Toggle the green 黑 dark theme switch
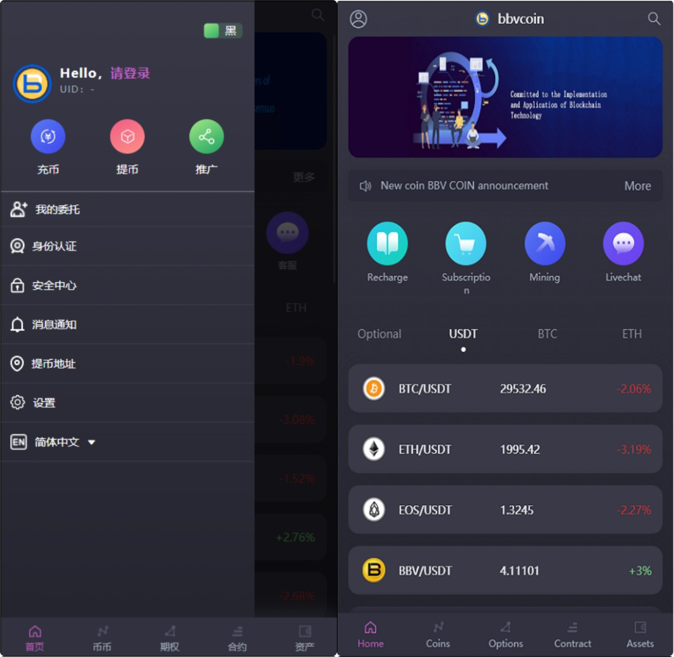The width and height of the screenshot is (674, 657). click(223, 30)
